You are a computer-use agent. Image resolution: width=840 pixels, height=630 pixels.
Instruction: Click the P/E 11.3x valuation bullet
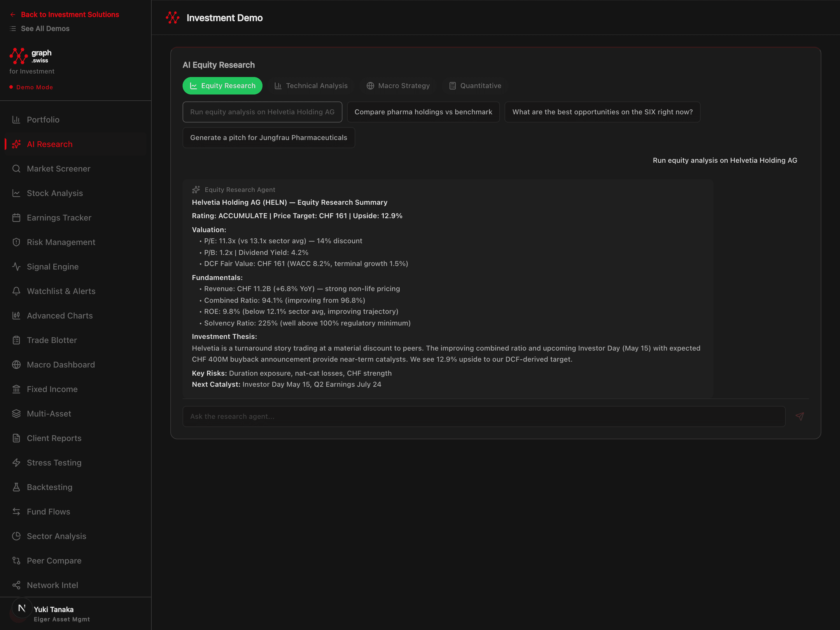pos(283,241)
